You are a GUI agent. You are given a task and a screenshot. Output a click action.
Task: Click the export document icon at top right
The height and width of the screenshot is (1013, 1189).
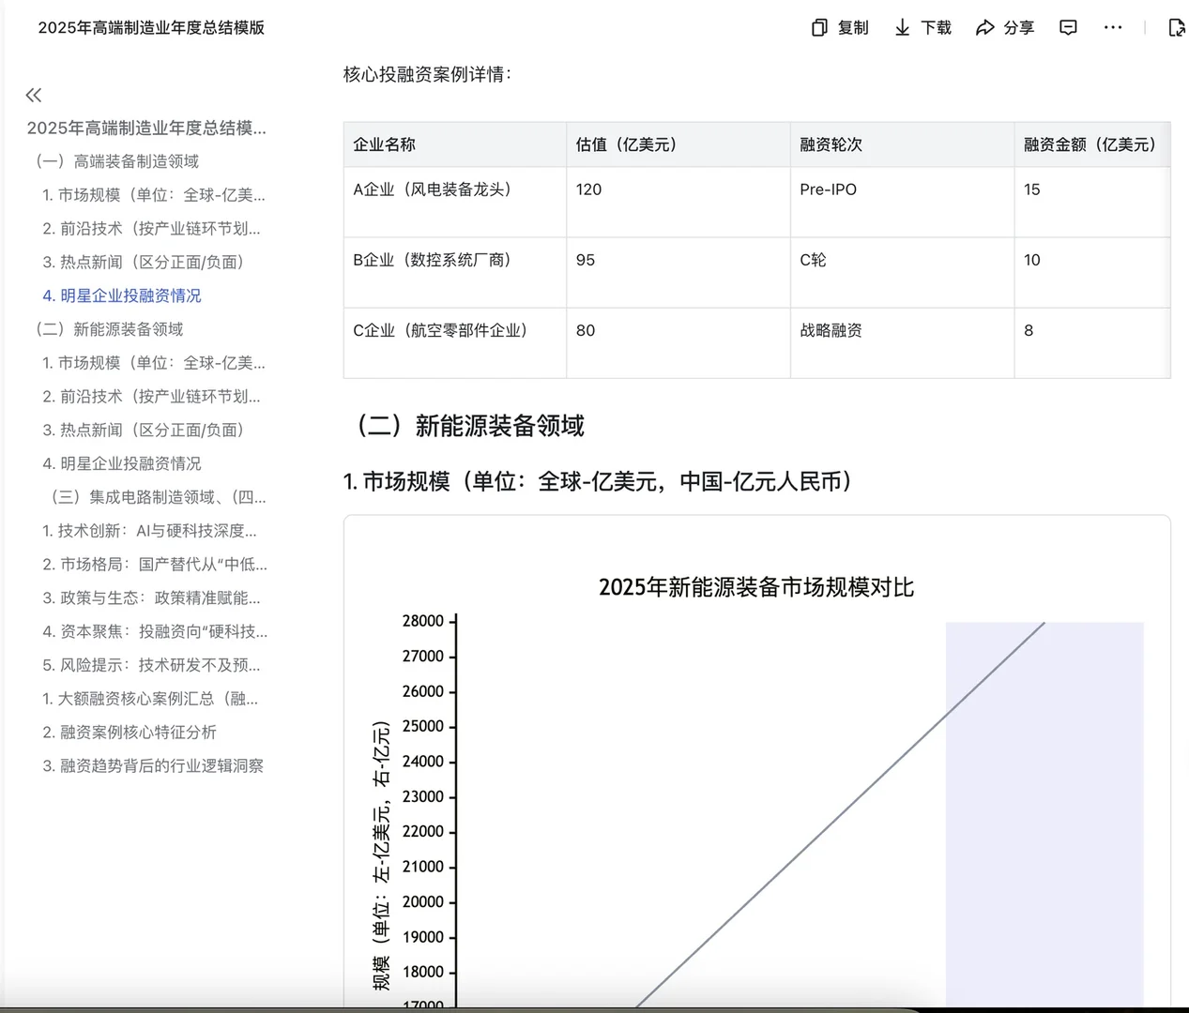[1178, 29]
